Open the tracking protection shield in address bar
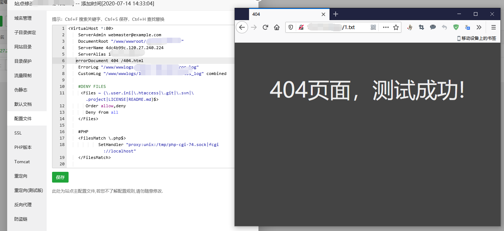Screen dimensions: 504x231 [291, 27]
